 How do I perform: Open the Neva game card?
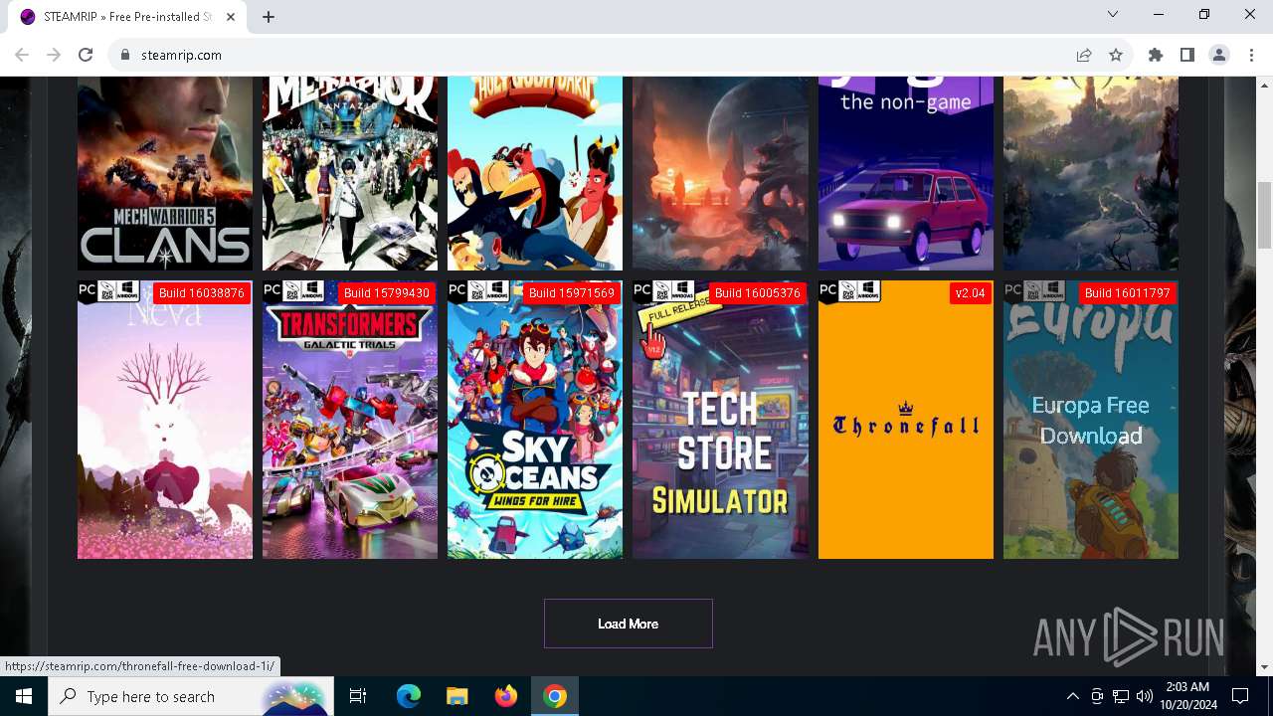[x=165, y=420]
